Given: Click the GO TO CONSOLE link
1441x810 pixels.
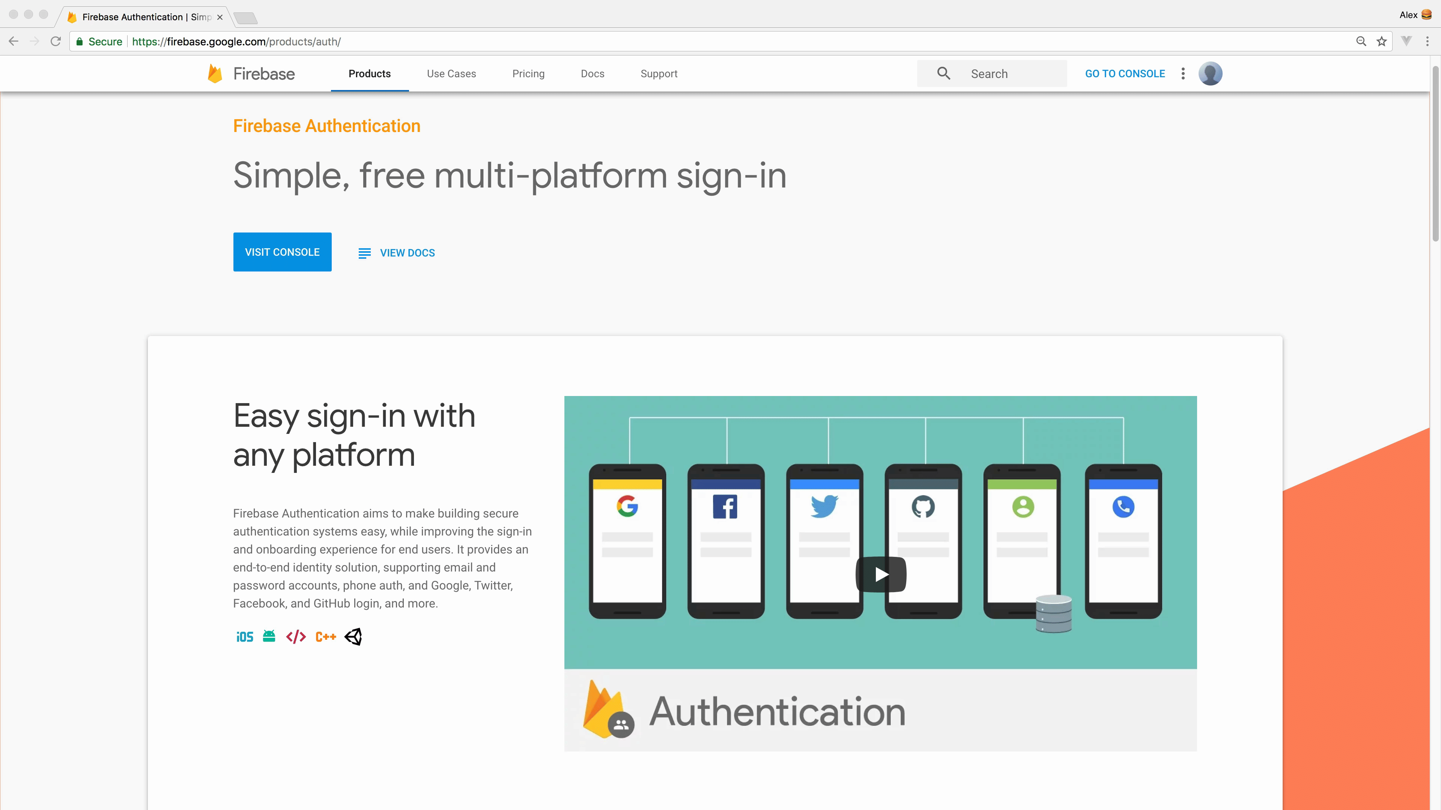Looking at the screenshot, I should coord(1125,74).
